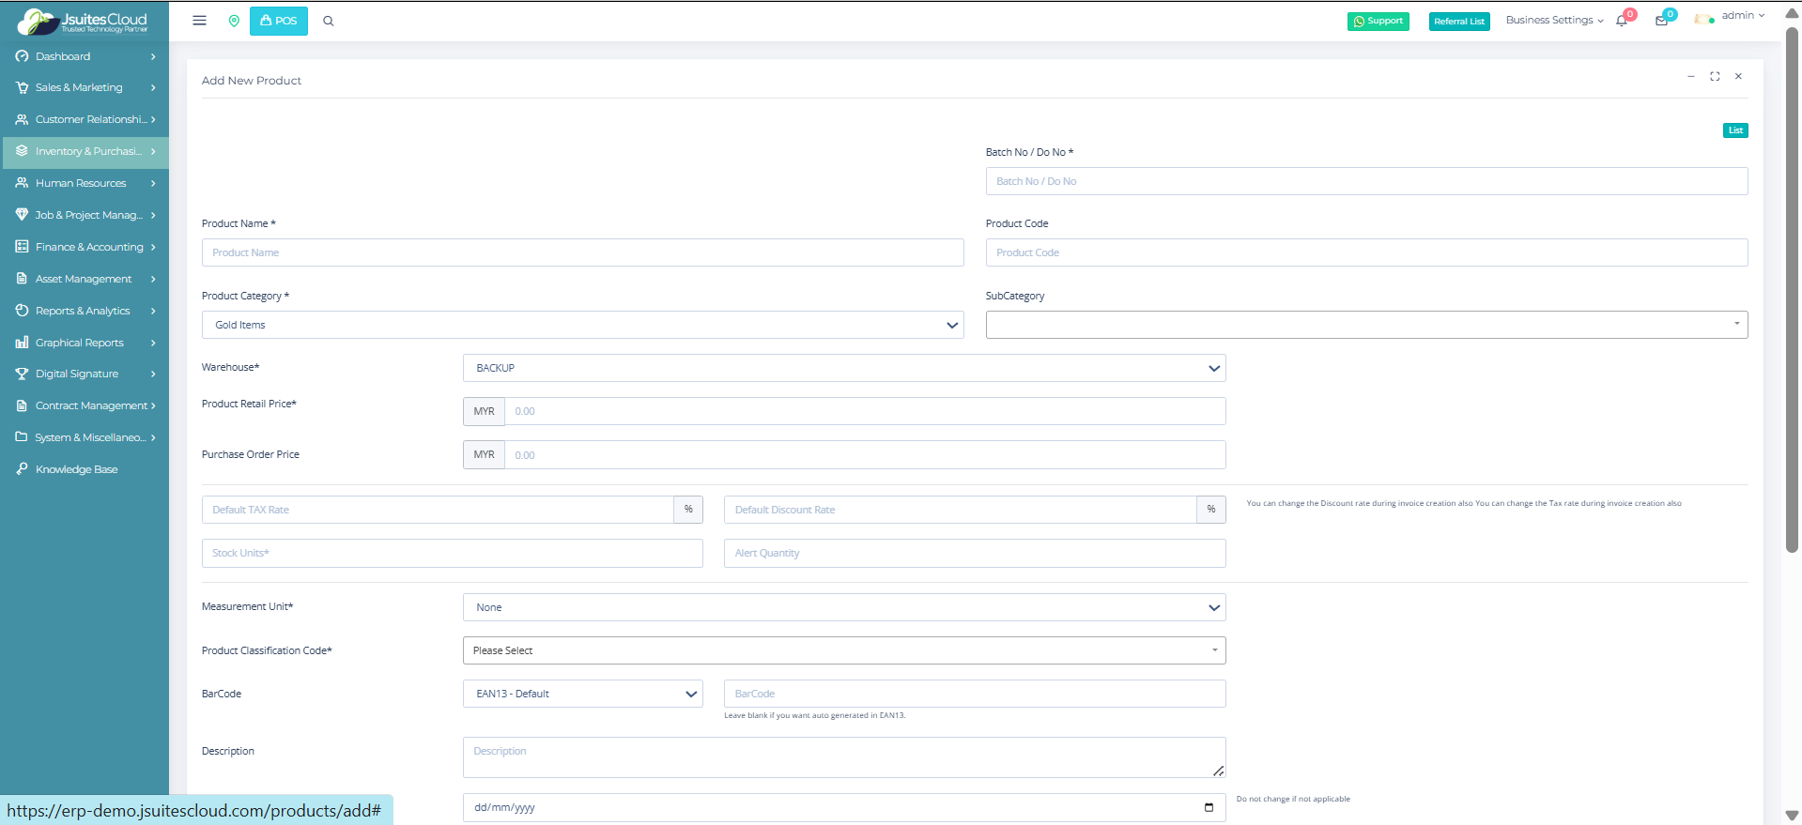Click the POS button
This screenshot has height=825, width=1802.
click(x=278, y=21)
